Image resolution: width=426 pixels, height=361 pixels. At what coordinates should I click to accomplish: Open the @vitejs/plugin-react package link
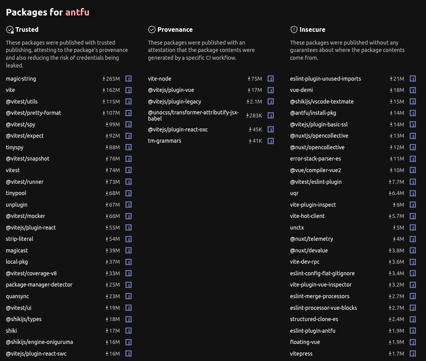[x=31, y=228]
